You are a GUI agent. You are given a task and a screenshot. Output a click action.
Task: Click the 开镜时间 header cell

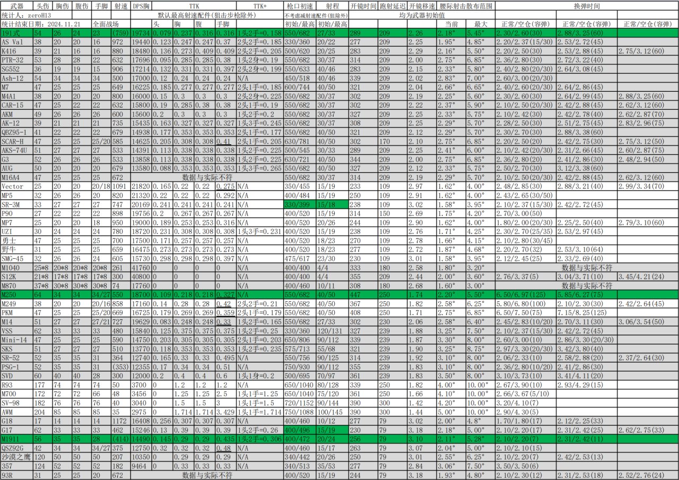363,6
